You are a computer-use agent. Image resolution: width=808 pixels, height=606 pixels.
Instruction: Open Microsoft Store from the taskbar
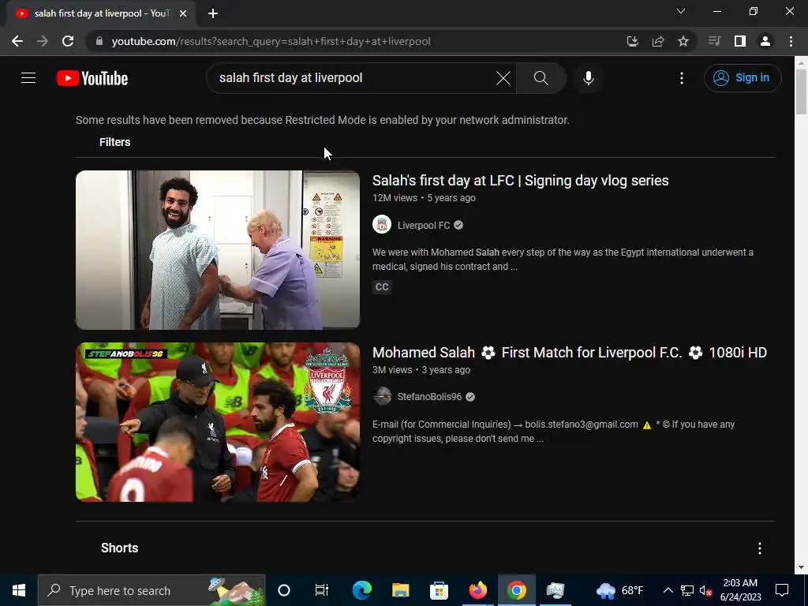coord(439,590)
